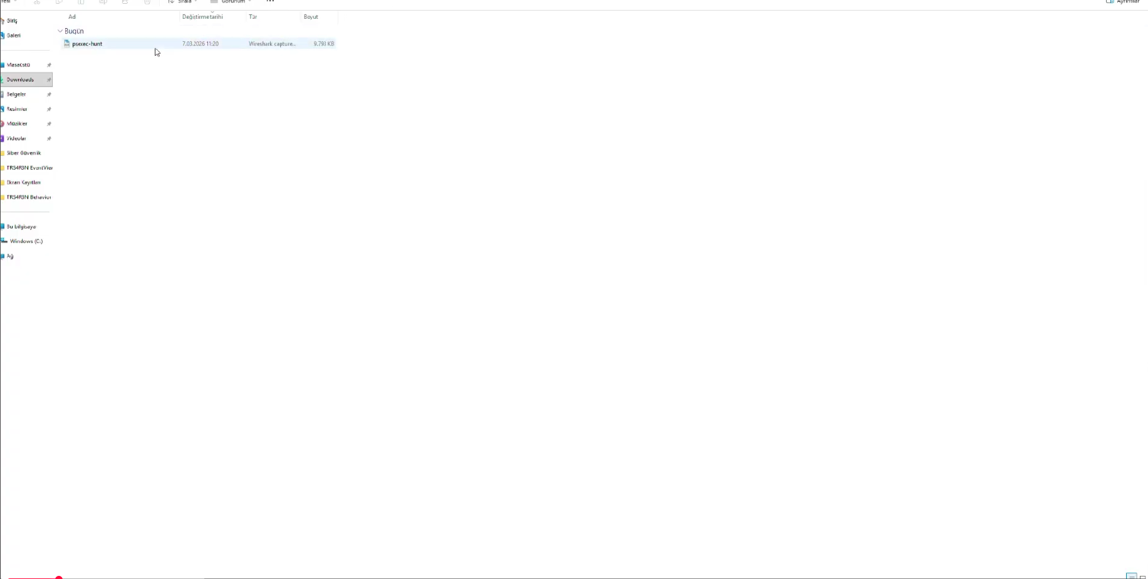1148x579 pixels.
Task: Open Galeri in the navigation pane
Action: point(13,36)
